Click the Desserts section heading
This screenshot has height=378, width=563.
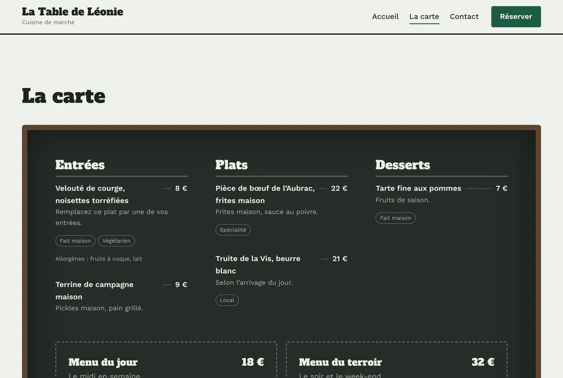click(403, 165)
